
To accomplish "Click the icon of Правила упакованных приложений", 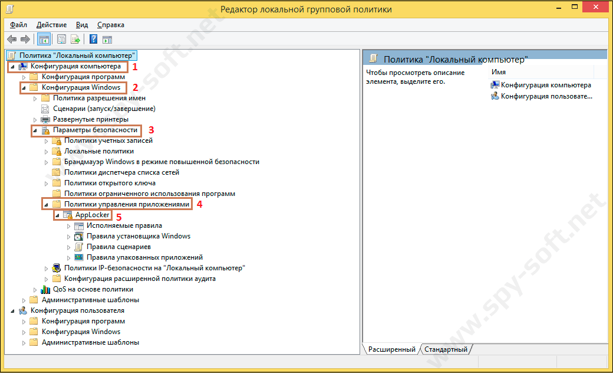I will (x=79, y=257).
